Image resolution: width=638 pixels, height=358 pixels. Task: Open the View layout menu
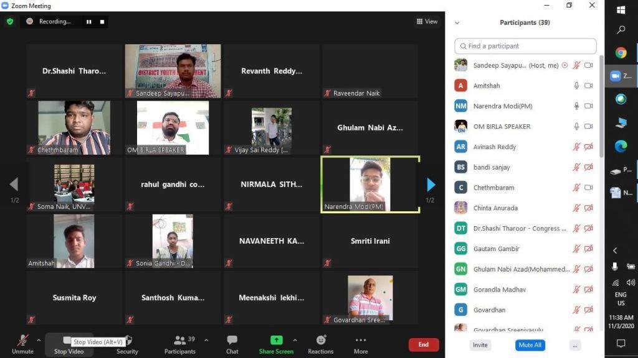point(427,22)
